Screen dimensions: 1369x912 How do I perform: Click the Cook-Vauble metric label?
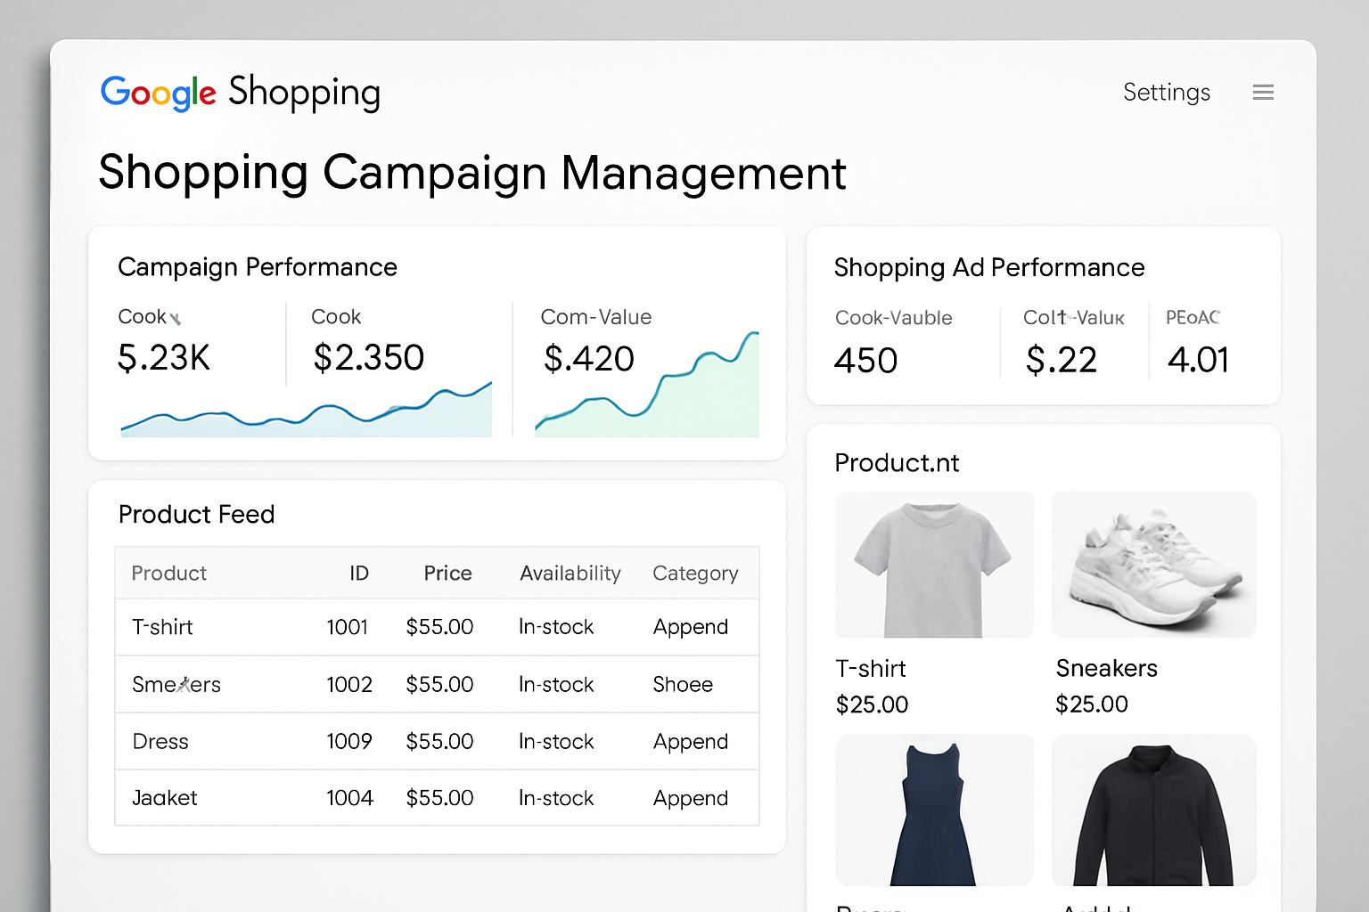coord(894,318)
